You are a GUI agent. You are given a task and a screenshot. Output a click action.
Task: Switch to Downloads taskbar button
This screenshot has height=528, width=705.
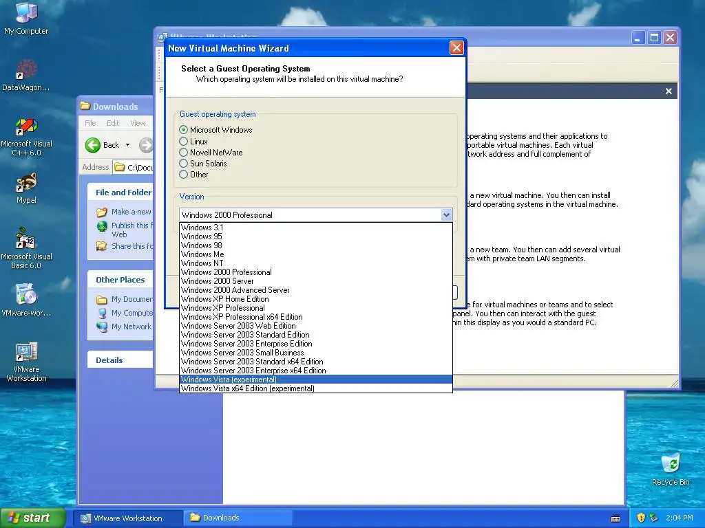point(238,518)
